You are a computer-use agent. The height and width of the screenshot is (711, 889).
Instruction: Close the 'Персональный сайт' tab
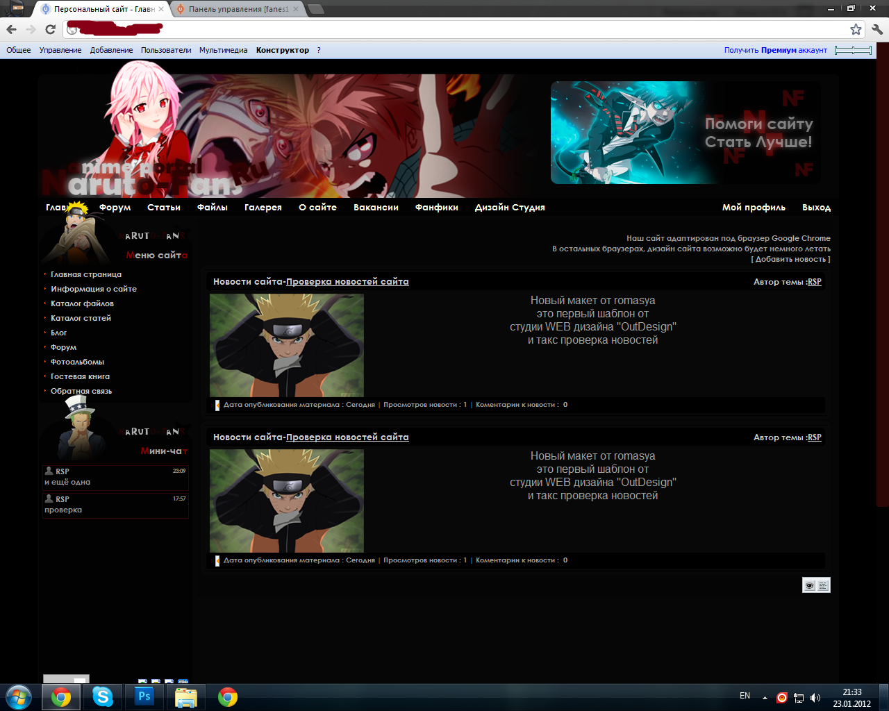coord(161,9)
